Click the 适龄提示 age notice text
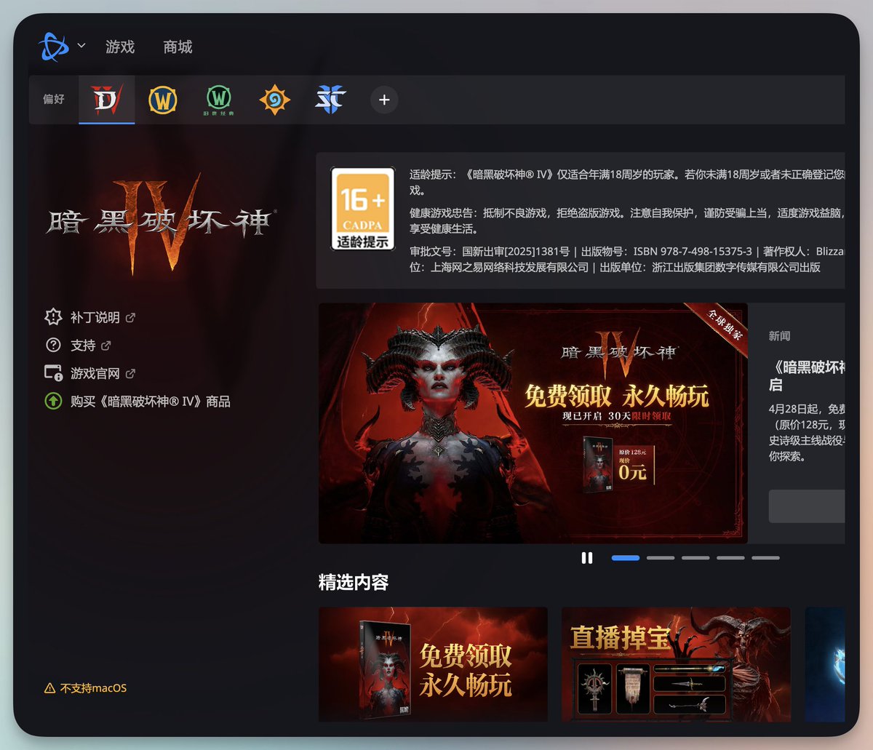 pyautogui.click(x=627, y=182)
